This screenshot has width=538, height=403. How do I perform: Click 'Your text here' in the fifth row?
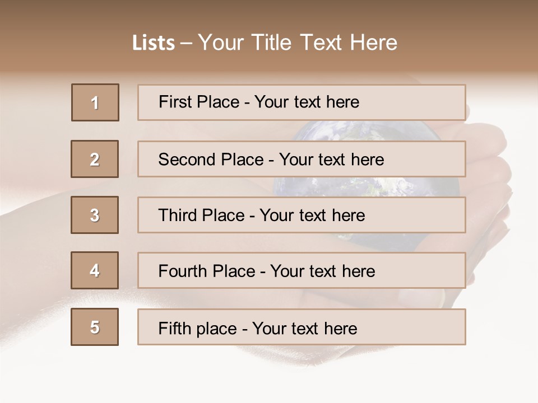click(x=304, y=328)
